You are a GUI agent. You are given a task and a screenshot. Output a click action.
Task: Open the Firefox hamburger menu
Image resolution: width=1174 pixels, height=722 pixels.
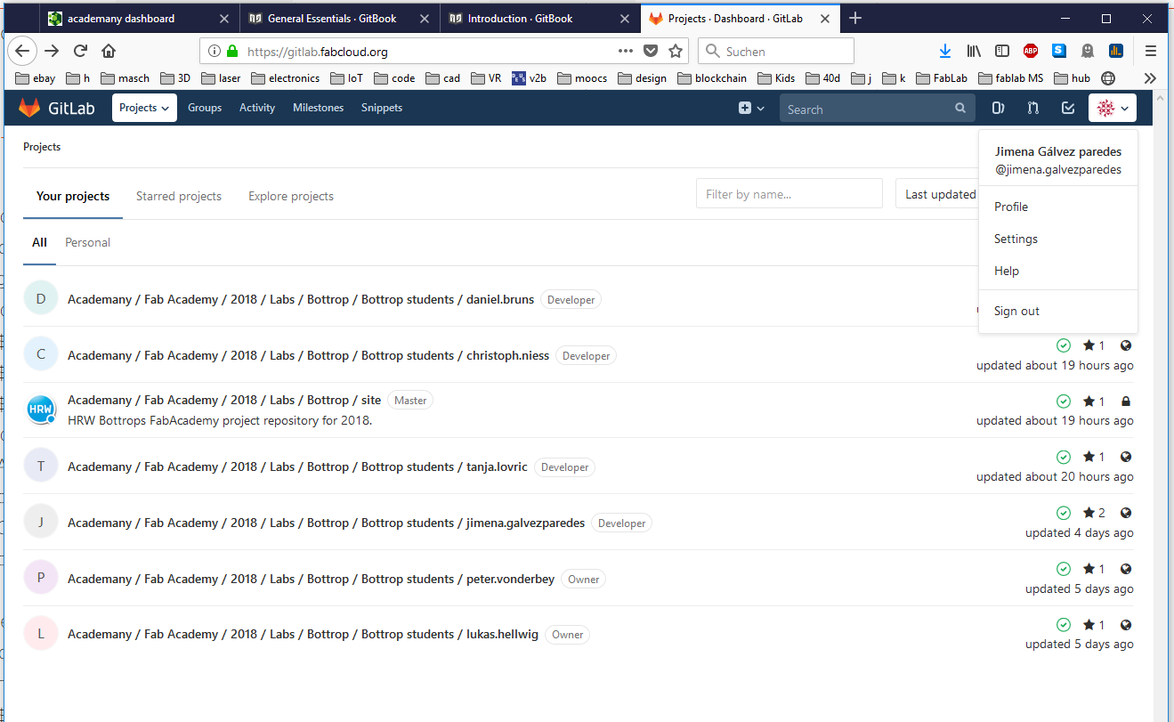1151,51
